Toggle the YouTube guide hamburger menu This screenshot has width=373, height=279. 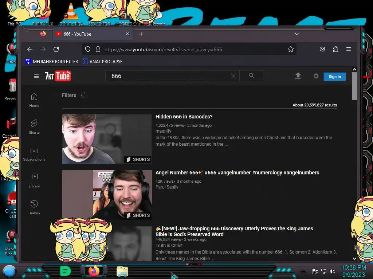[x=36, y=76]
